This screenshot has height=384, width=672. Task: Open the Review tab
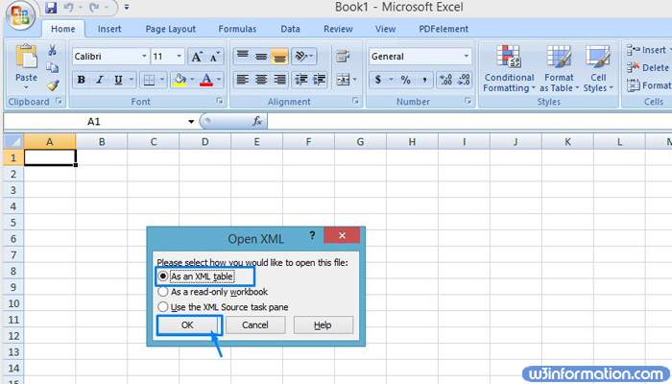point(338,29)
